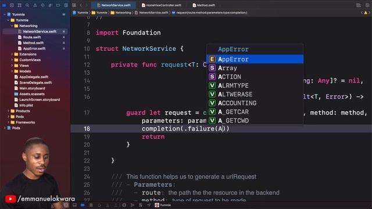Expand the Views folder
The image size is (372, 209).
tap(12, 66)
